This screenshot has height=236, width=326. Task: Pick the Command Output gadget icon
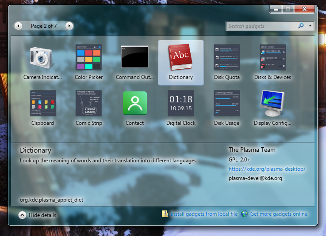[135, 57]
